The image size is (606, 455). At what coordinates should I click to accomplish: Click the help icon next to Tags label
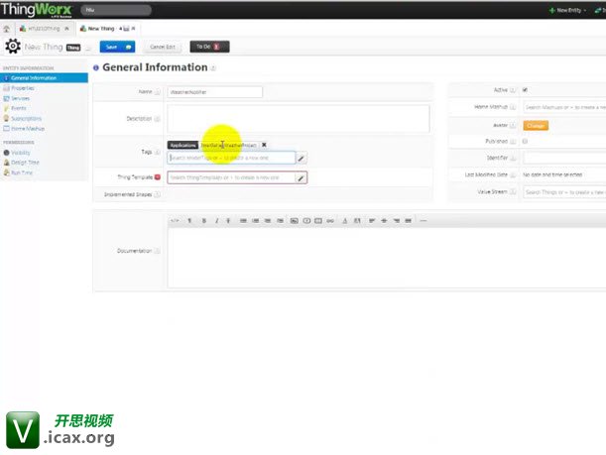[x=158, y=153]
